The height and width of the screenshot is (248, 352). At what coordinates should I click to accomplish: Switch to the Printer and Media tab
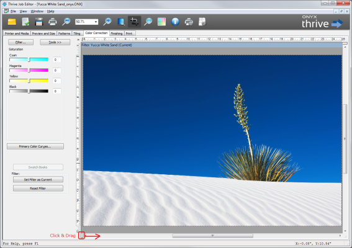tap(17, 33)
